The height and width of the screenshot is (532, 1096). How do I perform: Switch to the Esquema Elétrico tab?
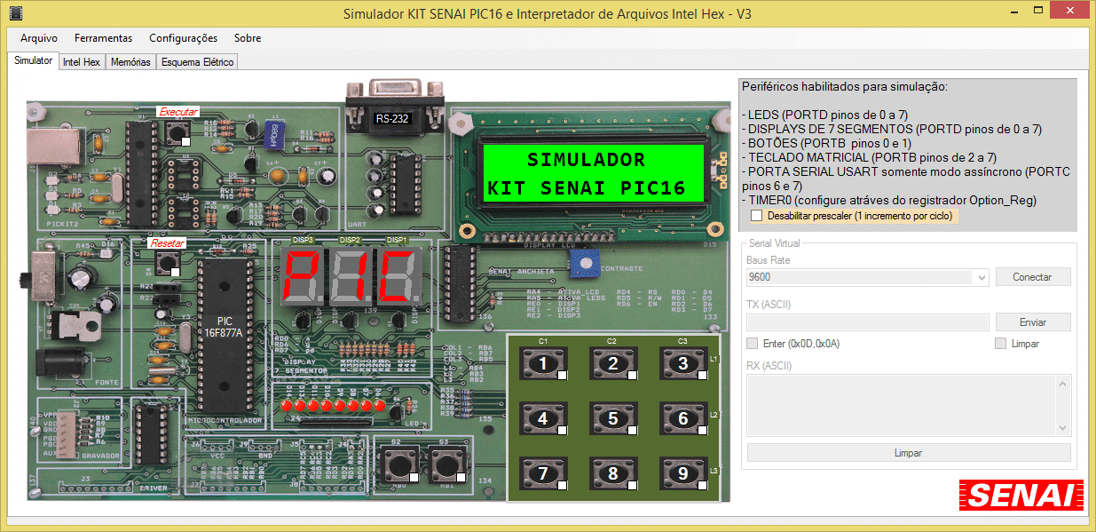tap(198, 62)
